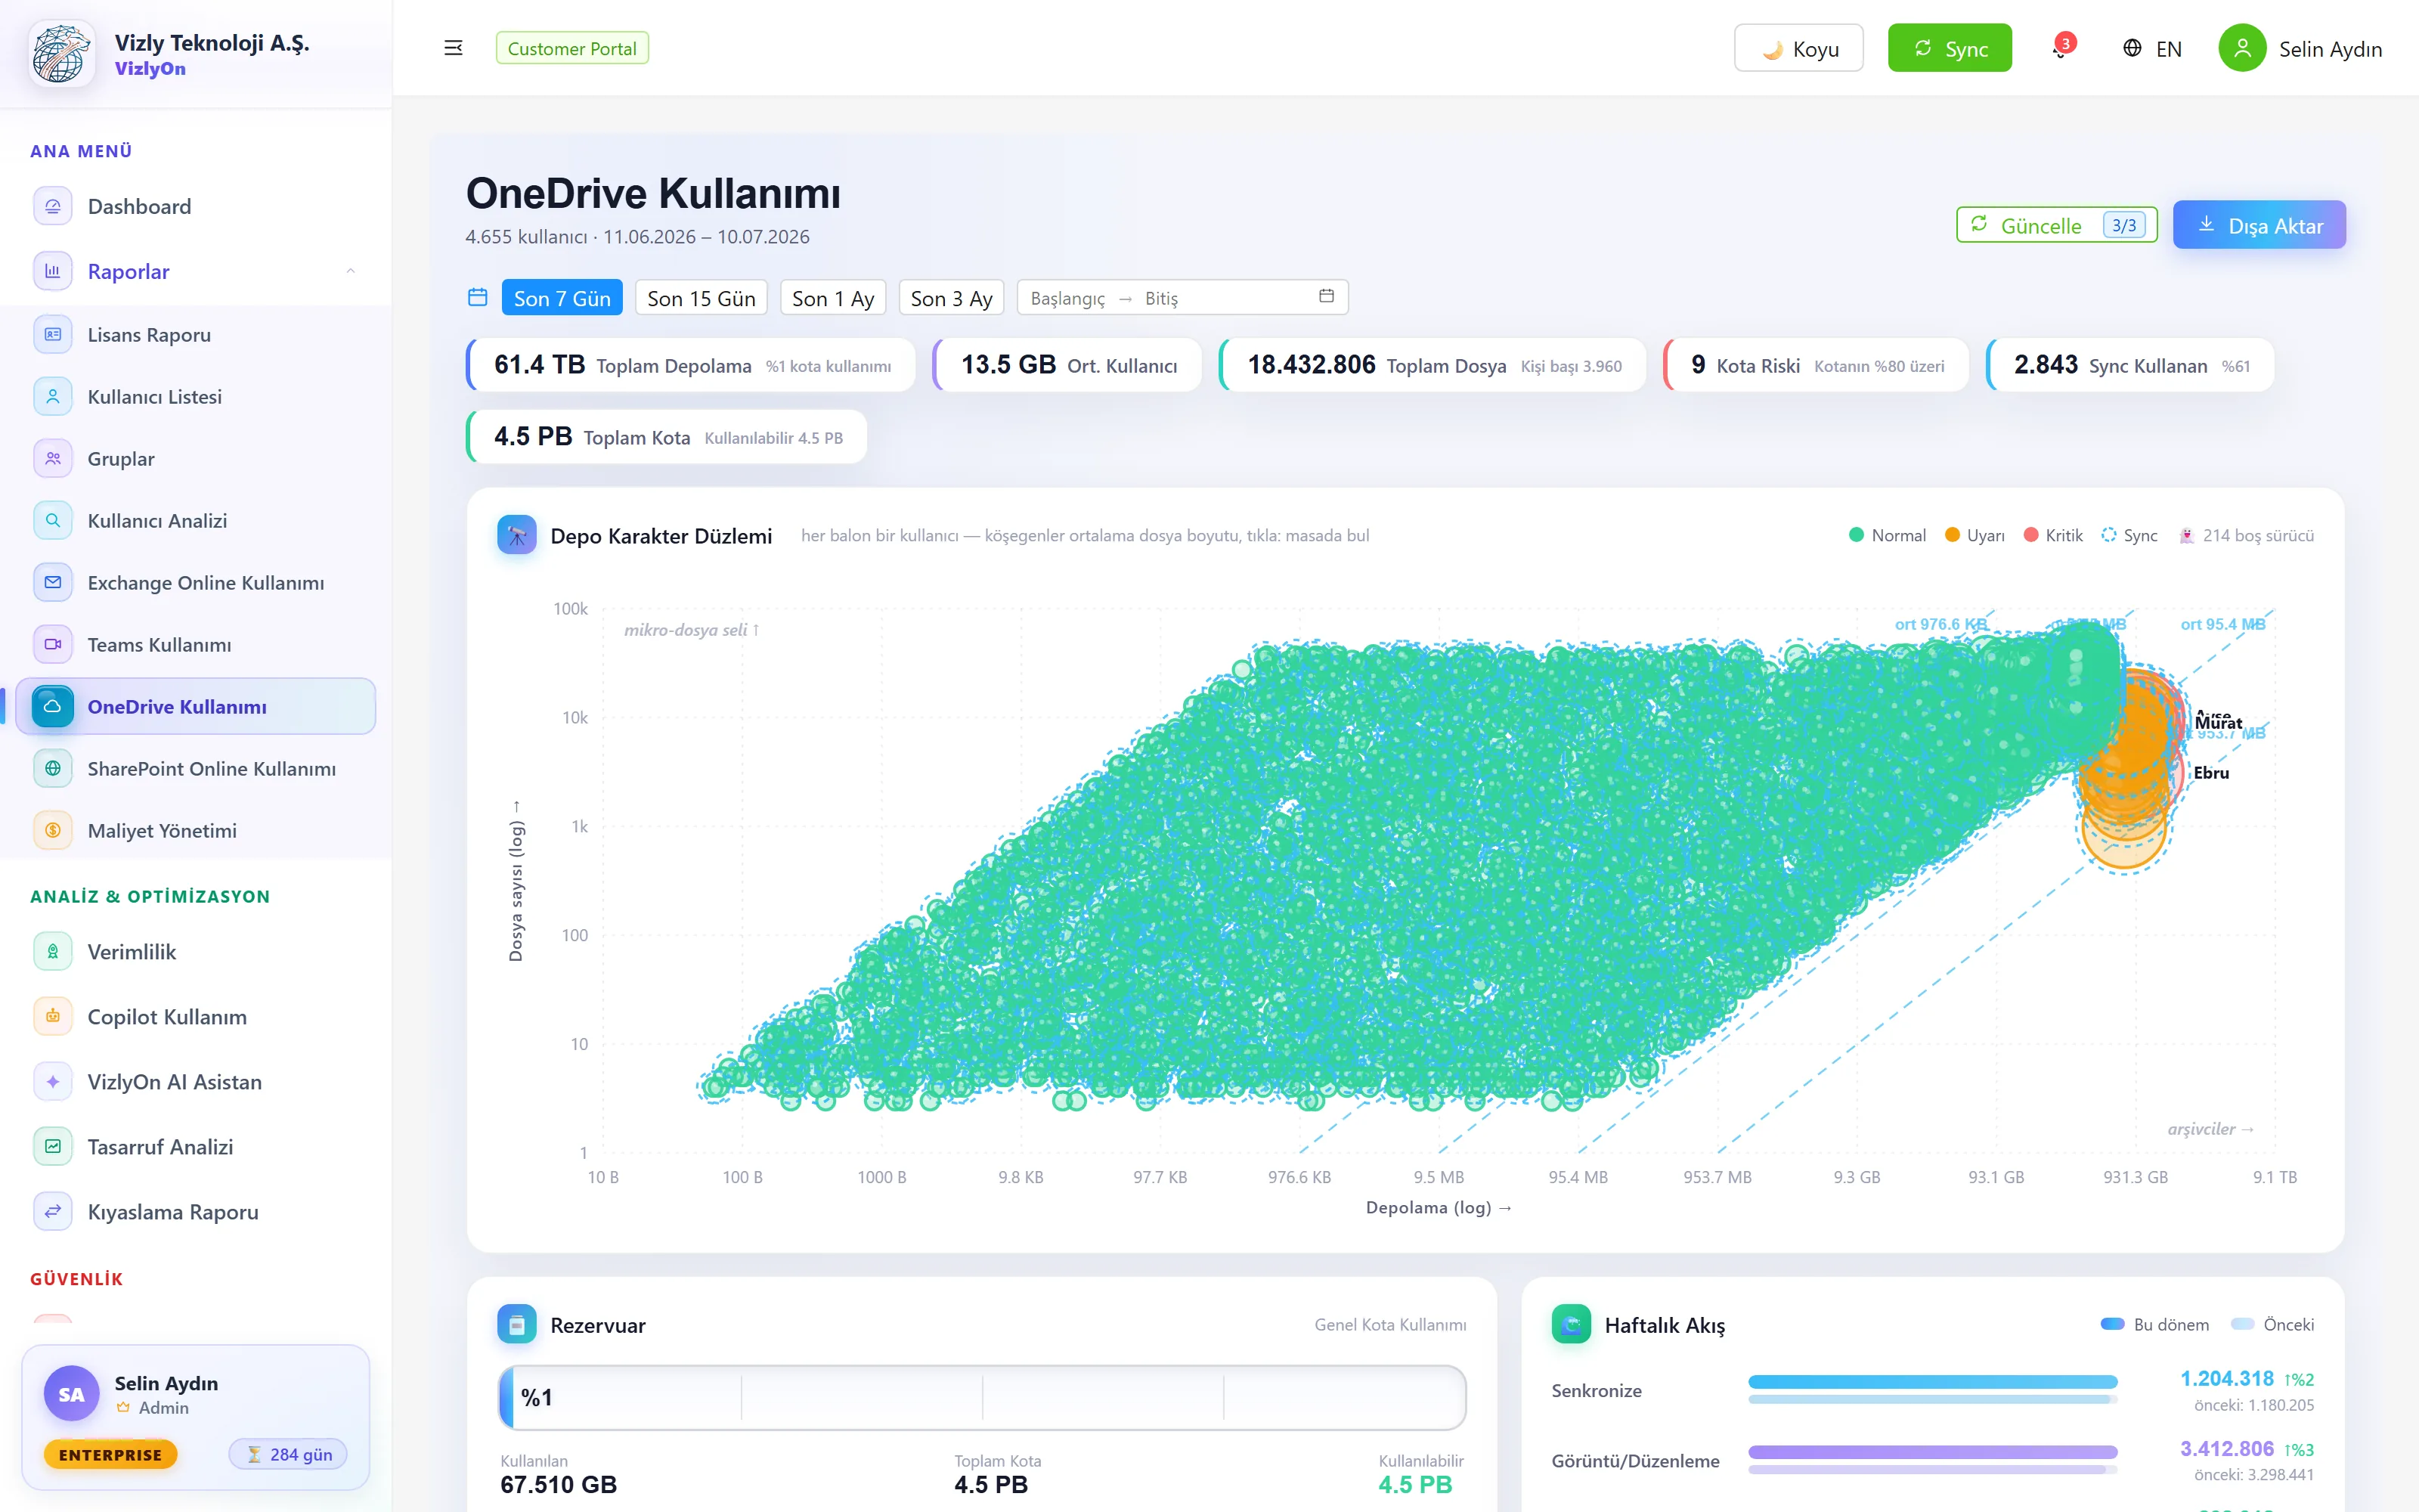Click the 9 Kota Riski stat card
Image resolution: width=2419 pixels, height=1512 pixels.
1817,365
